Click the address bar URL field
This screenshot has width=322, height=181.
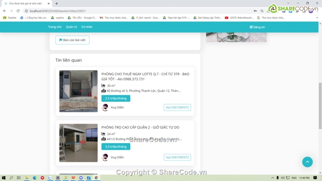tap(136, 11)
